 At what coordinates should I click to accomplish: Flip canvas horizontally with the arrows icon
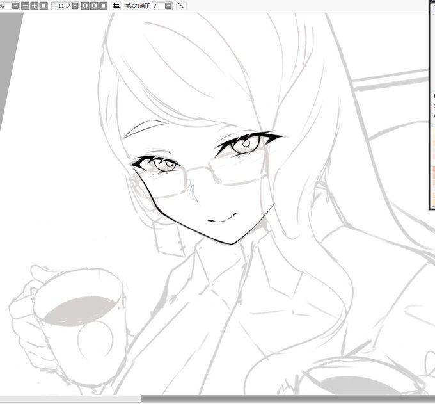pyautogui.click(x=116, y=6)
